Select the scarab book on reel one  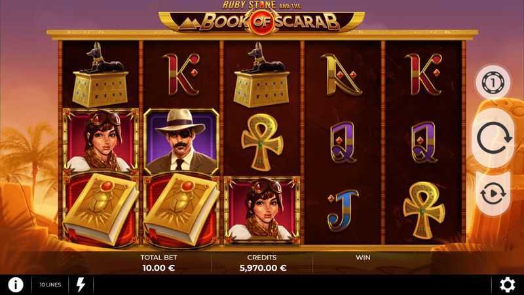tap(101, 210)
